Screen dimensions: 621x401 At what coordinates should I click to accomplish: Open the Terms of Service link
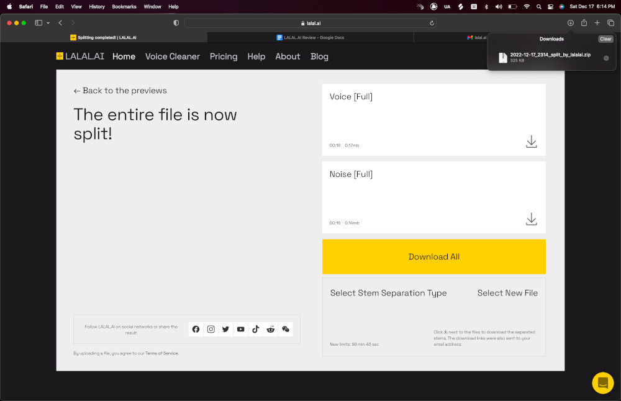click(161, 353)
